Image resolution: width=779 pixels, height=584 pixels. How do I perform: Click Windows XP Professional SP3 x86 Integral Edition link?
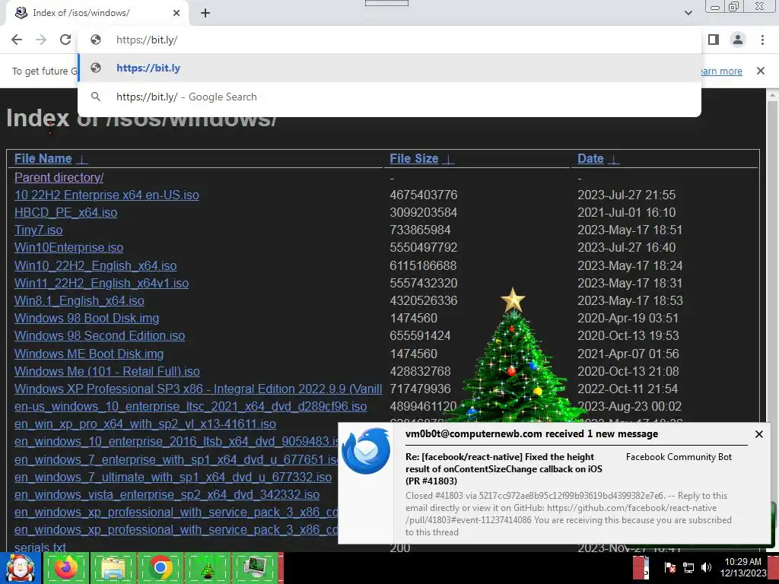click(x=199, y=389)
